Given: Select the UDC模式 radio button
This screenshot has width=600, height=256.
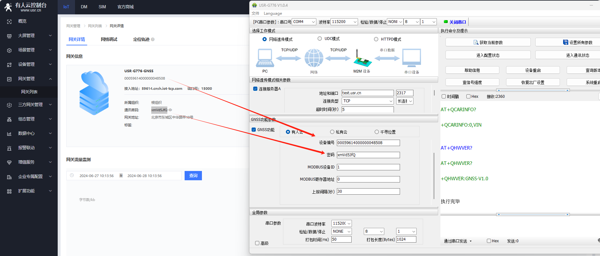Looking at the screenshot, I should (x=320, y=39).
